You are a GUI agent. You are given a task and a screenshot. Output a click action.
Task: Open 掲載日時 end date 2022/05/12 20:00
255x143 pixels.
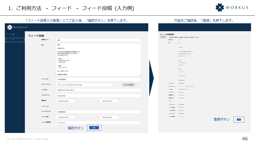pos(109,101)
